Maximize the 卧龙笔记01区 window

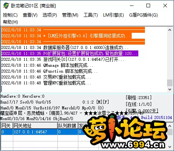(148, 6)
